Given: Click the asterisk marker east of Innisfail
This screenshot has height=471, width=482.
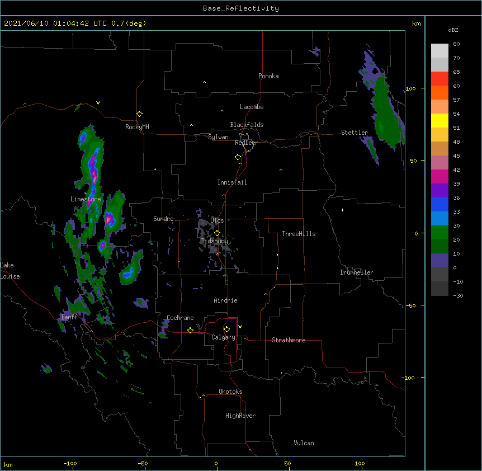Looking at the screenshot, I should coord(281,169).
